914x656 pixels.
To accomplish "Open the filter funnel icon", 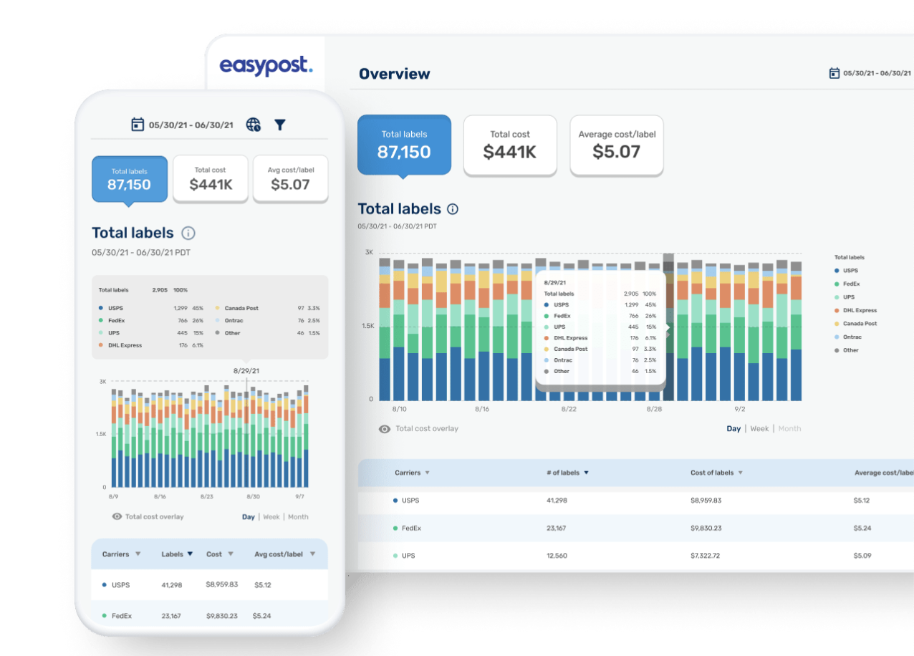I will pos(279,124).
